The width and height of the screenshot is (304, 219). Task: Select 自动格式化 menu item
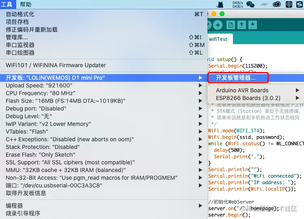[x=104, y=14]
